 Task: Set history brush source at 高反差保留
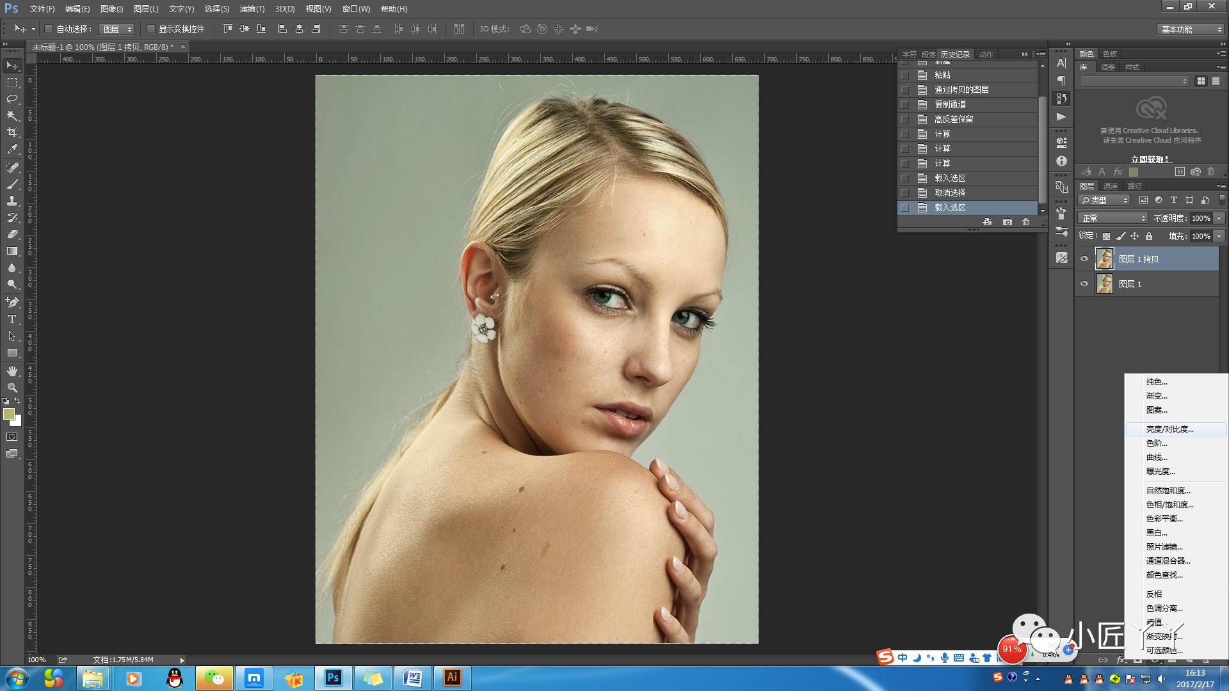tap(905, 120)
